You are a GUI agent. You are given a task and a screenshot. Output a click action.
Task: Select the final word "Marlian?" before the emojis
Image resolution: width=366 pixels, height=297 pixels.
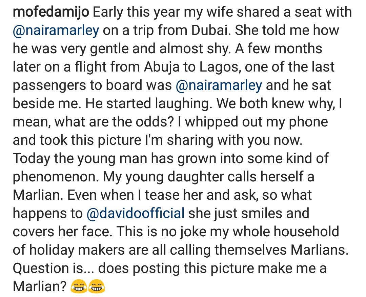pyautogui.click(x=39, y=286)
